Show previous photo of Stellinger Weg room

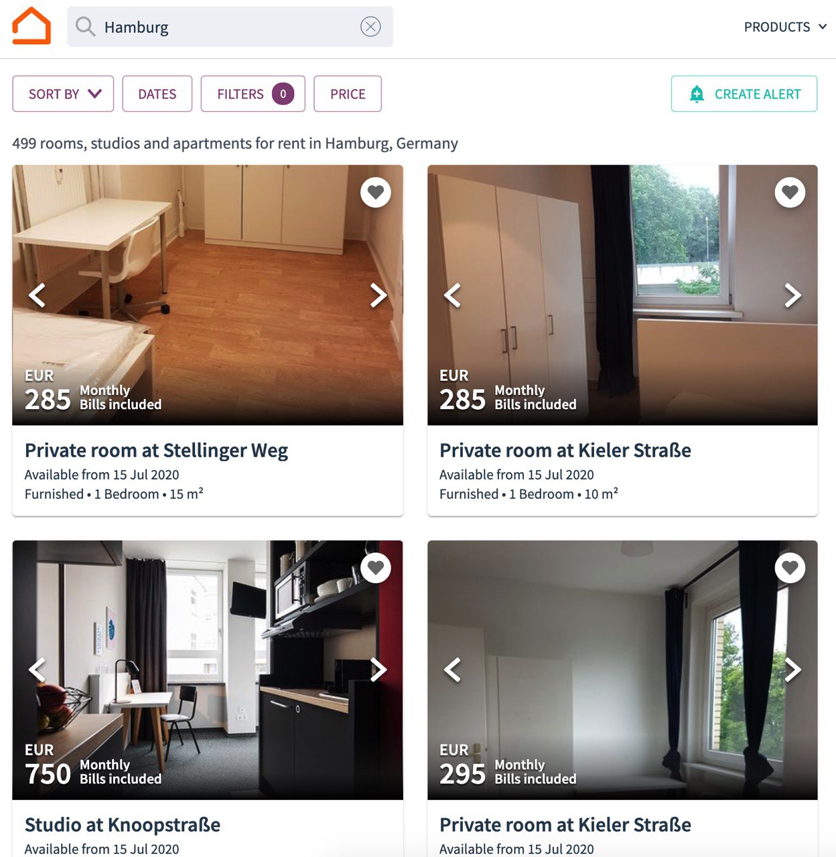37,295
